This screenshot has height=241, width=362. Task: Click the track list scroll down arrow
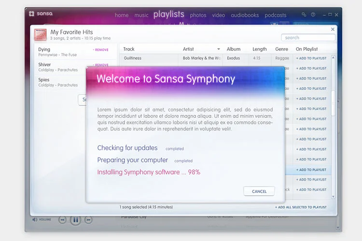333,197
